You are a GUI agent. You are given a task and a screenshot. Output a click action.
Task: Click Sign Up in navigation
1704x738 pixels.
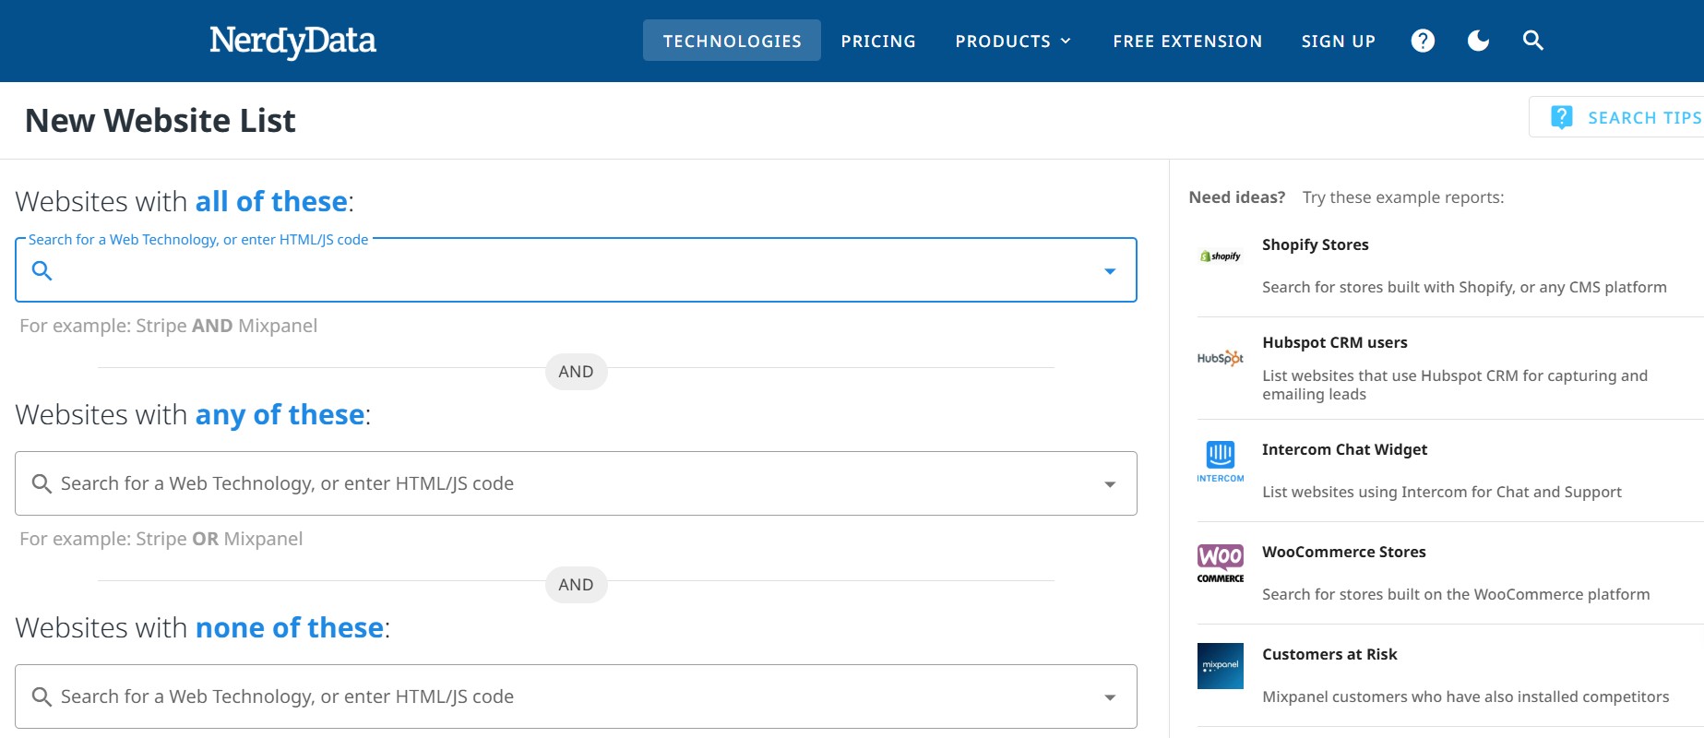coord(1338,41)
